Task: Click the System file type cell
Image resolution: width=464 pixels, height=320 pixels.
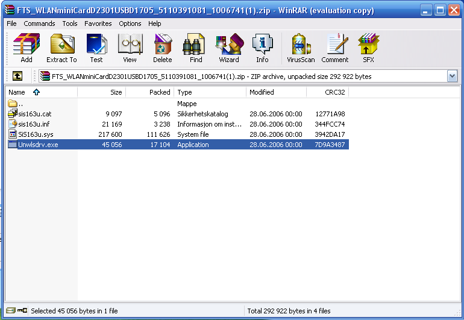Action: [193, 134]
